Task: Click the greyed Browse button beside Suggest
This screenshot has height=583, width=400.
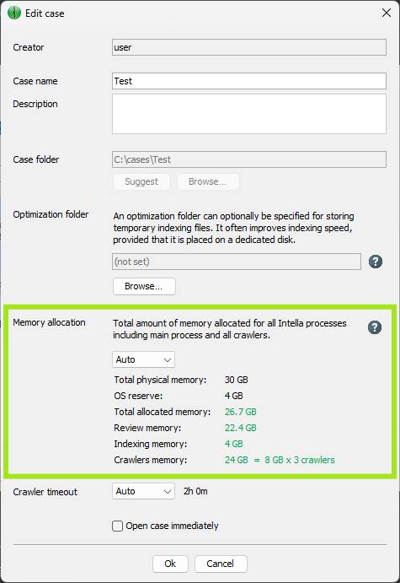Action: [208, 181]
